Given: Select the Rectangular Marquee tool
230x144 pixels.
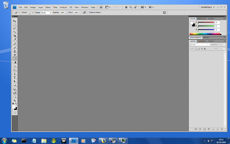Looking at the screenshot, I should pos(14,25).
